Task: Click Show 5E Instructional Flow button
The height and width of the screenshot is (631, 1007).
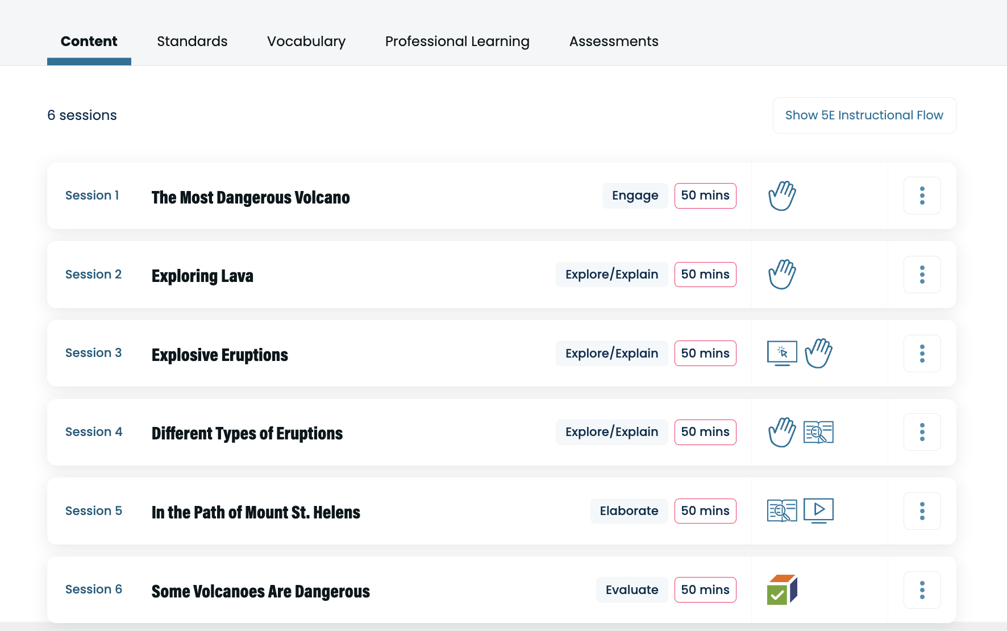Action: tap(864, 115)
